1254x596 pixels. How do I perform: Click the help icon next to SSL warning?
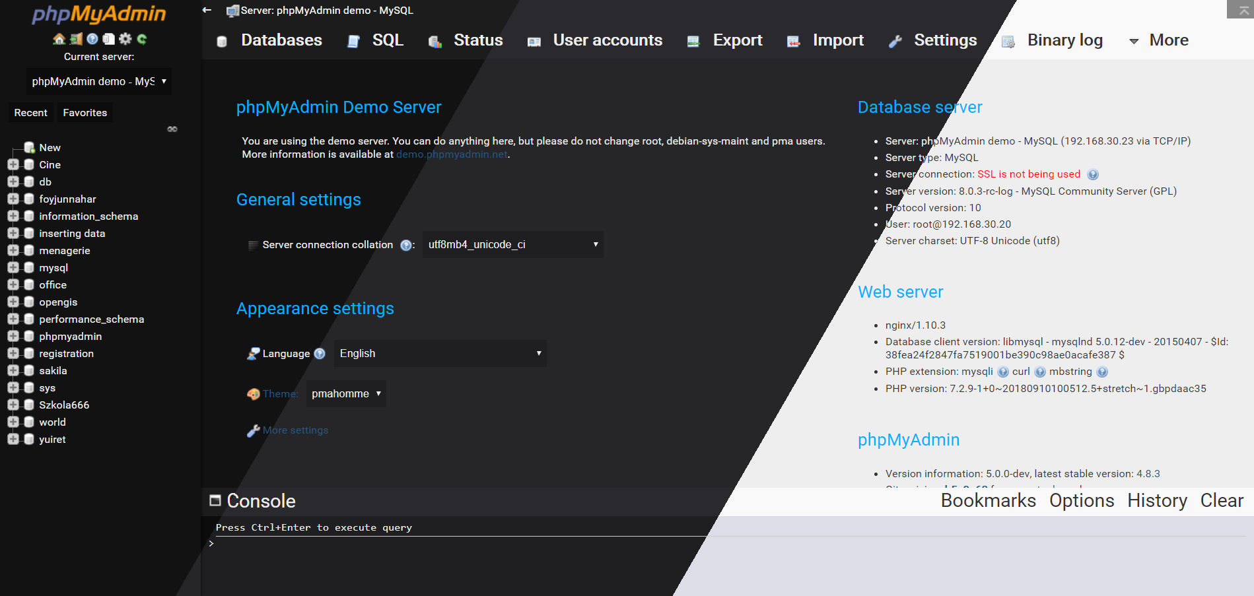coord(1093,174)
